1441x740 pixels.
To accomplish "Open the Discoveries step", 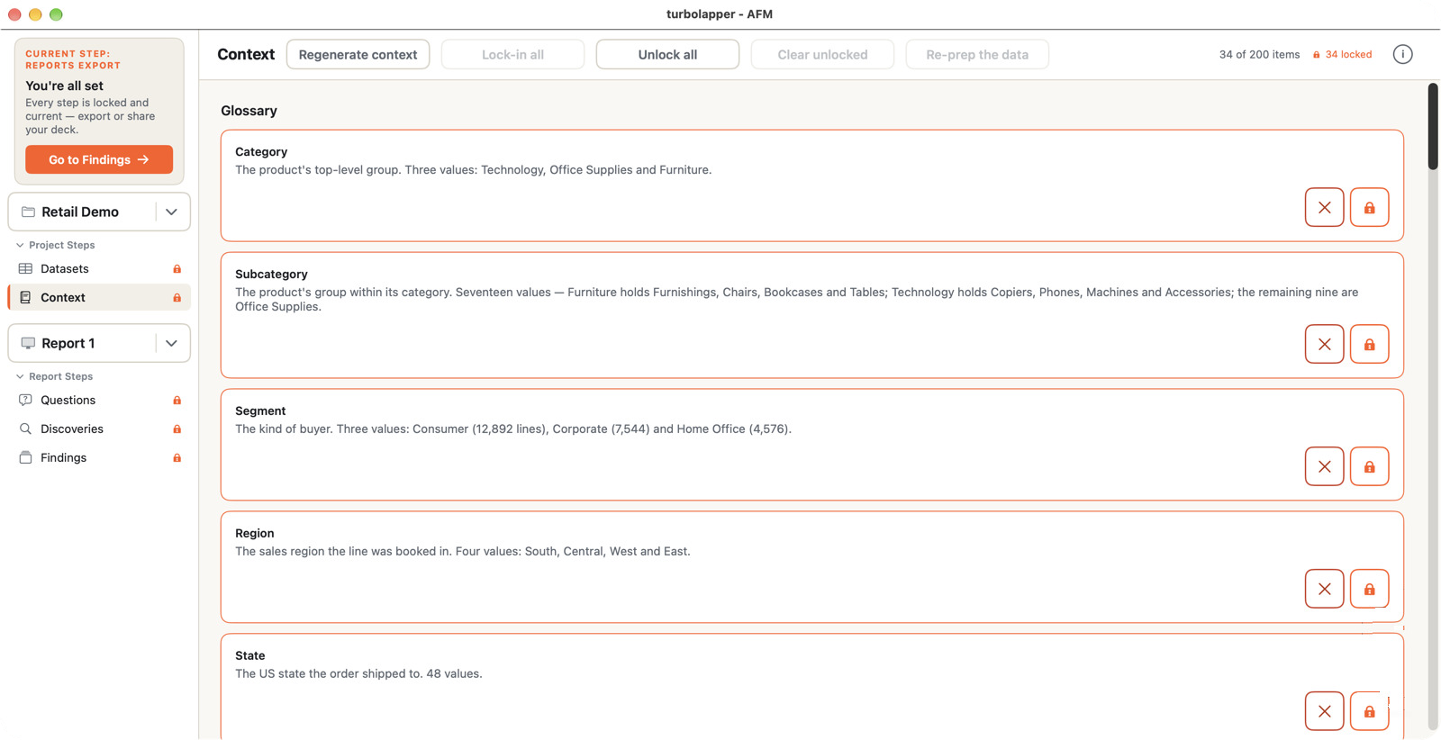I will pos(99,429).
